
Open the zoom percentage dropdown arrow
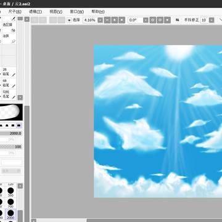point(100,20)
